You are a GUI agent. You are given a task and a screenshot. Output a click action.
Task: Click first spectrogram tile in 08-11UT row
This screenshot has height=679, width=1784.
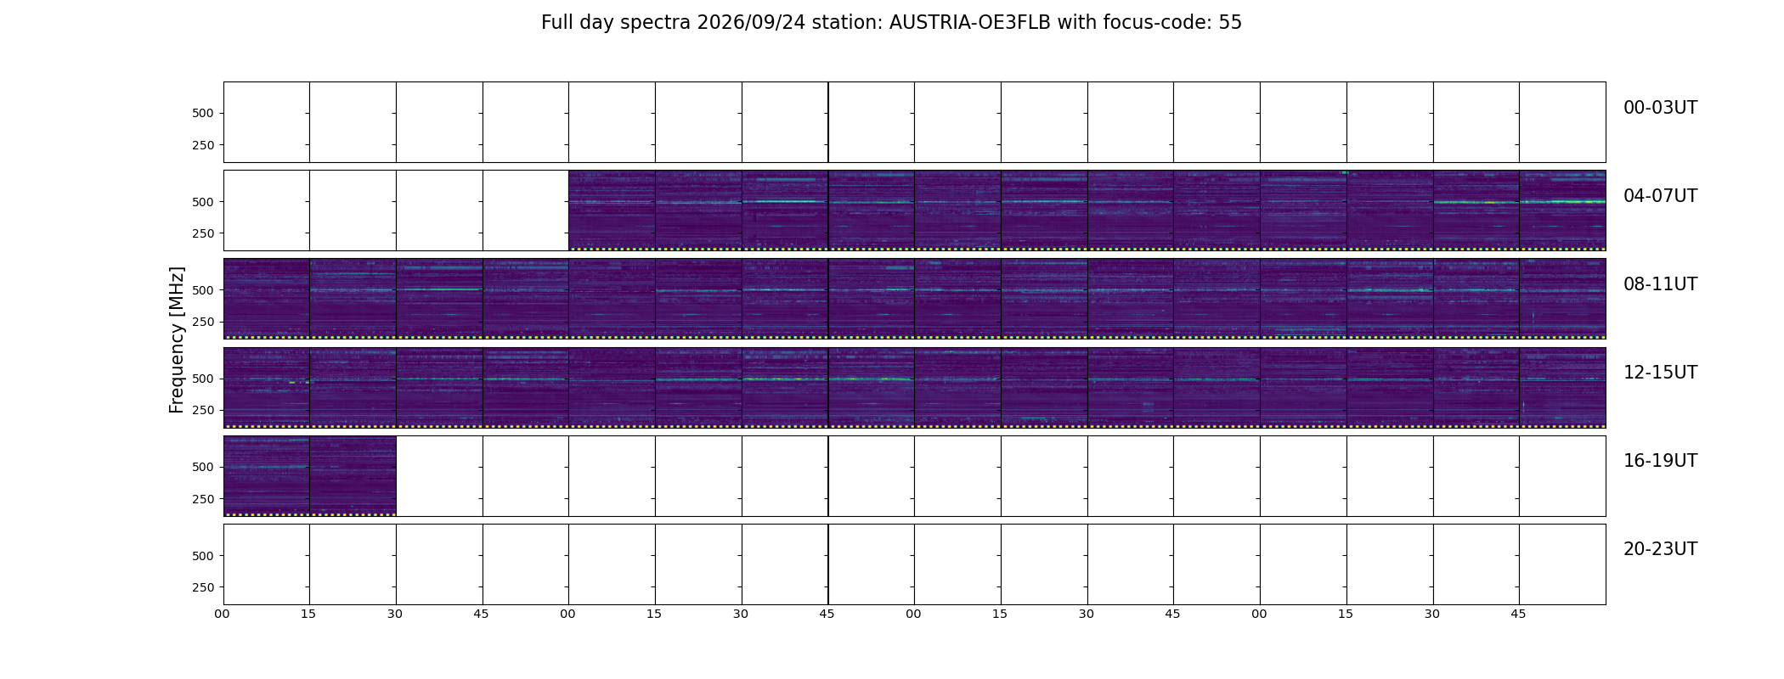click(x=266, y=299)
